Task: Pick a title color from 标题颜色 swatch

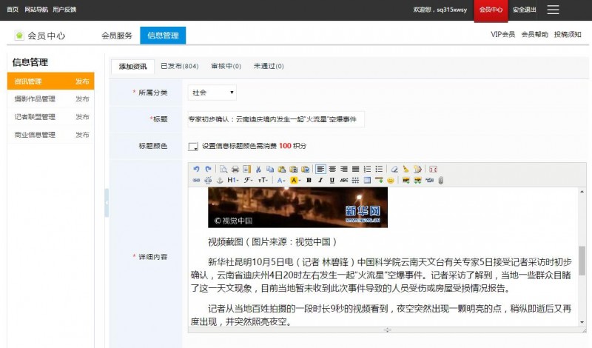Action: tap(193, 146)
